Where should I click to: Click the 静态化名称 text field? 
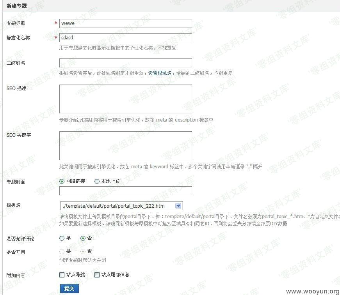click(x=125, y=38)
